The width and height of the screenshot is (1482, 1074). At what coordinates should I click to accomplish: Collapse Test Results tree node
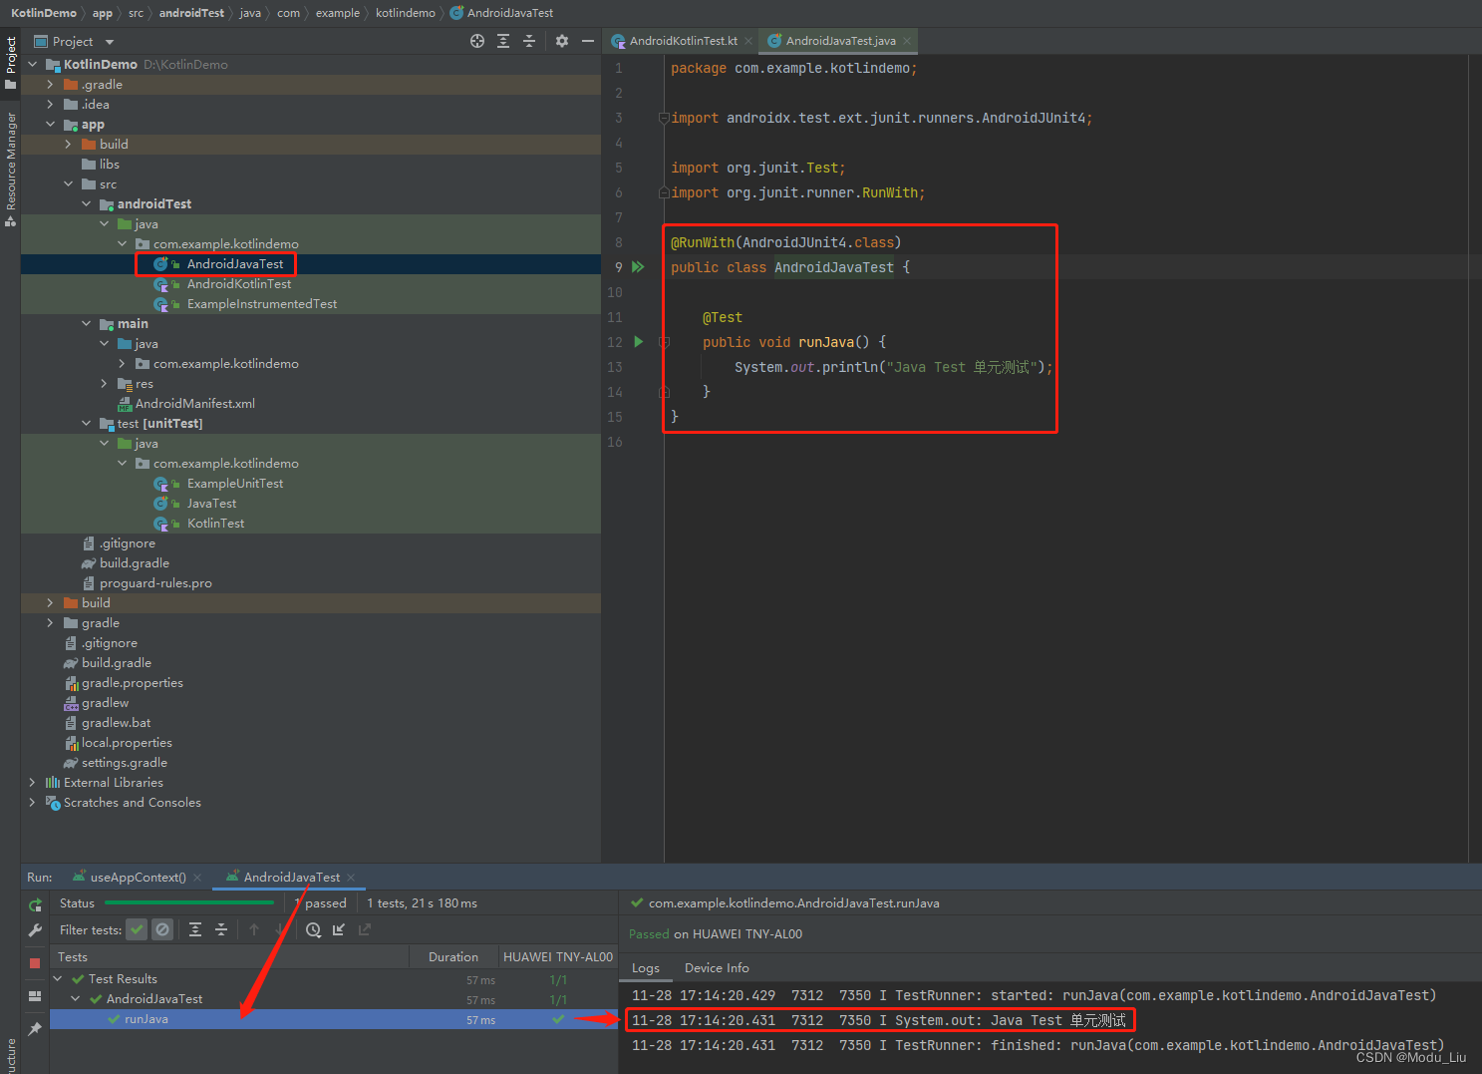point(58,979)
